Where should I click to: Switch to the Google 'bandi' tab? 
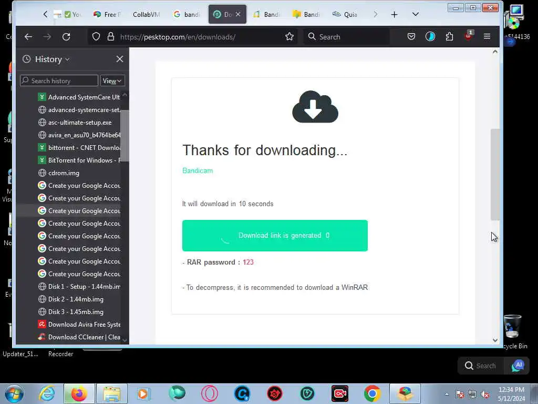(x=187, y=14)
